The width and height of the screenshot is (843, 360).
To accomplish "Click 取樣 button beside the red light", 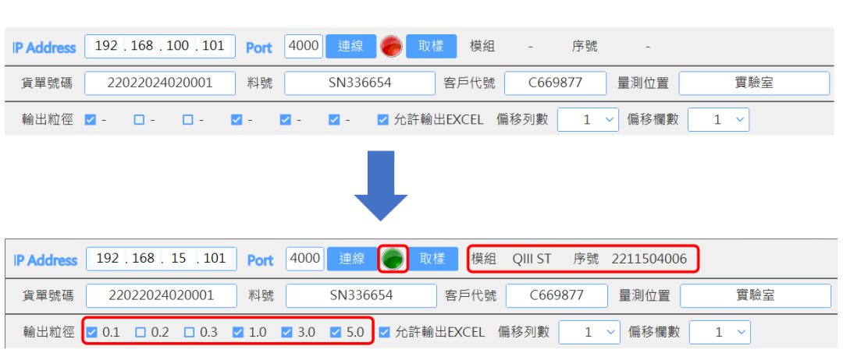I will [x=431, y=46].
